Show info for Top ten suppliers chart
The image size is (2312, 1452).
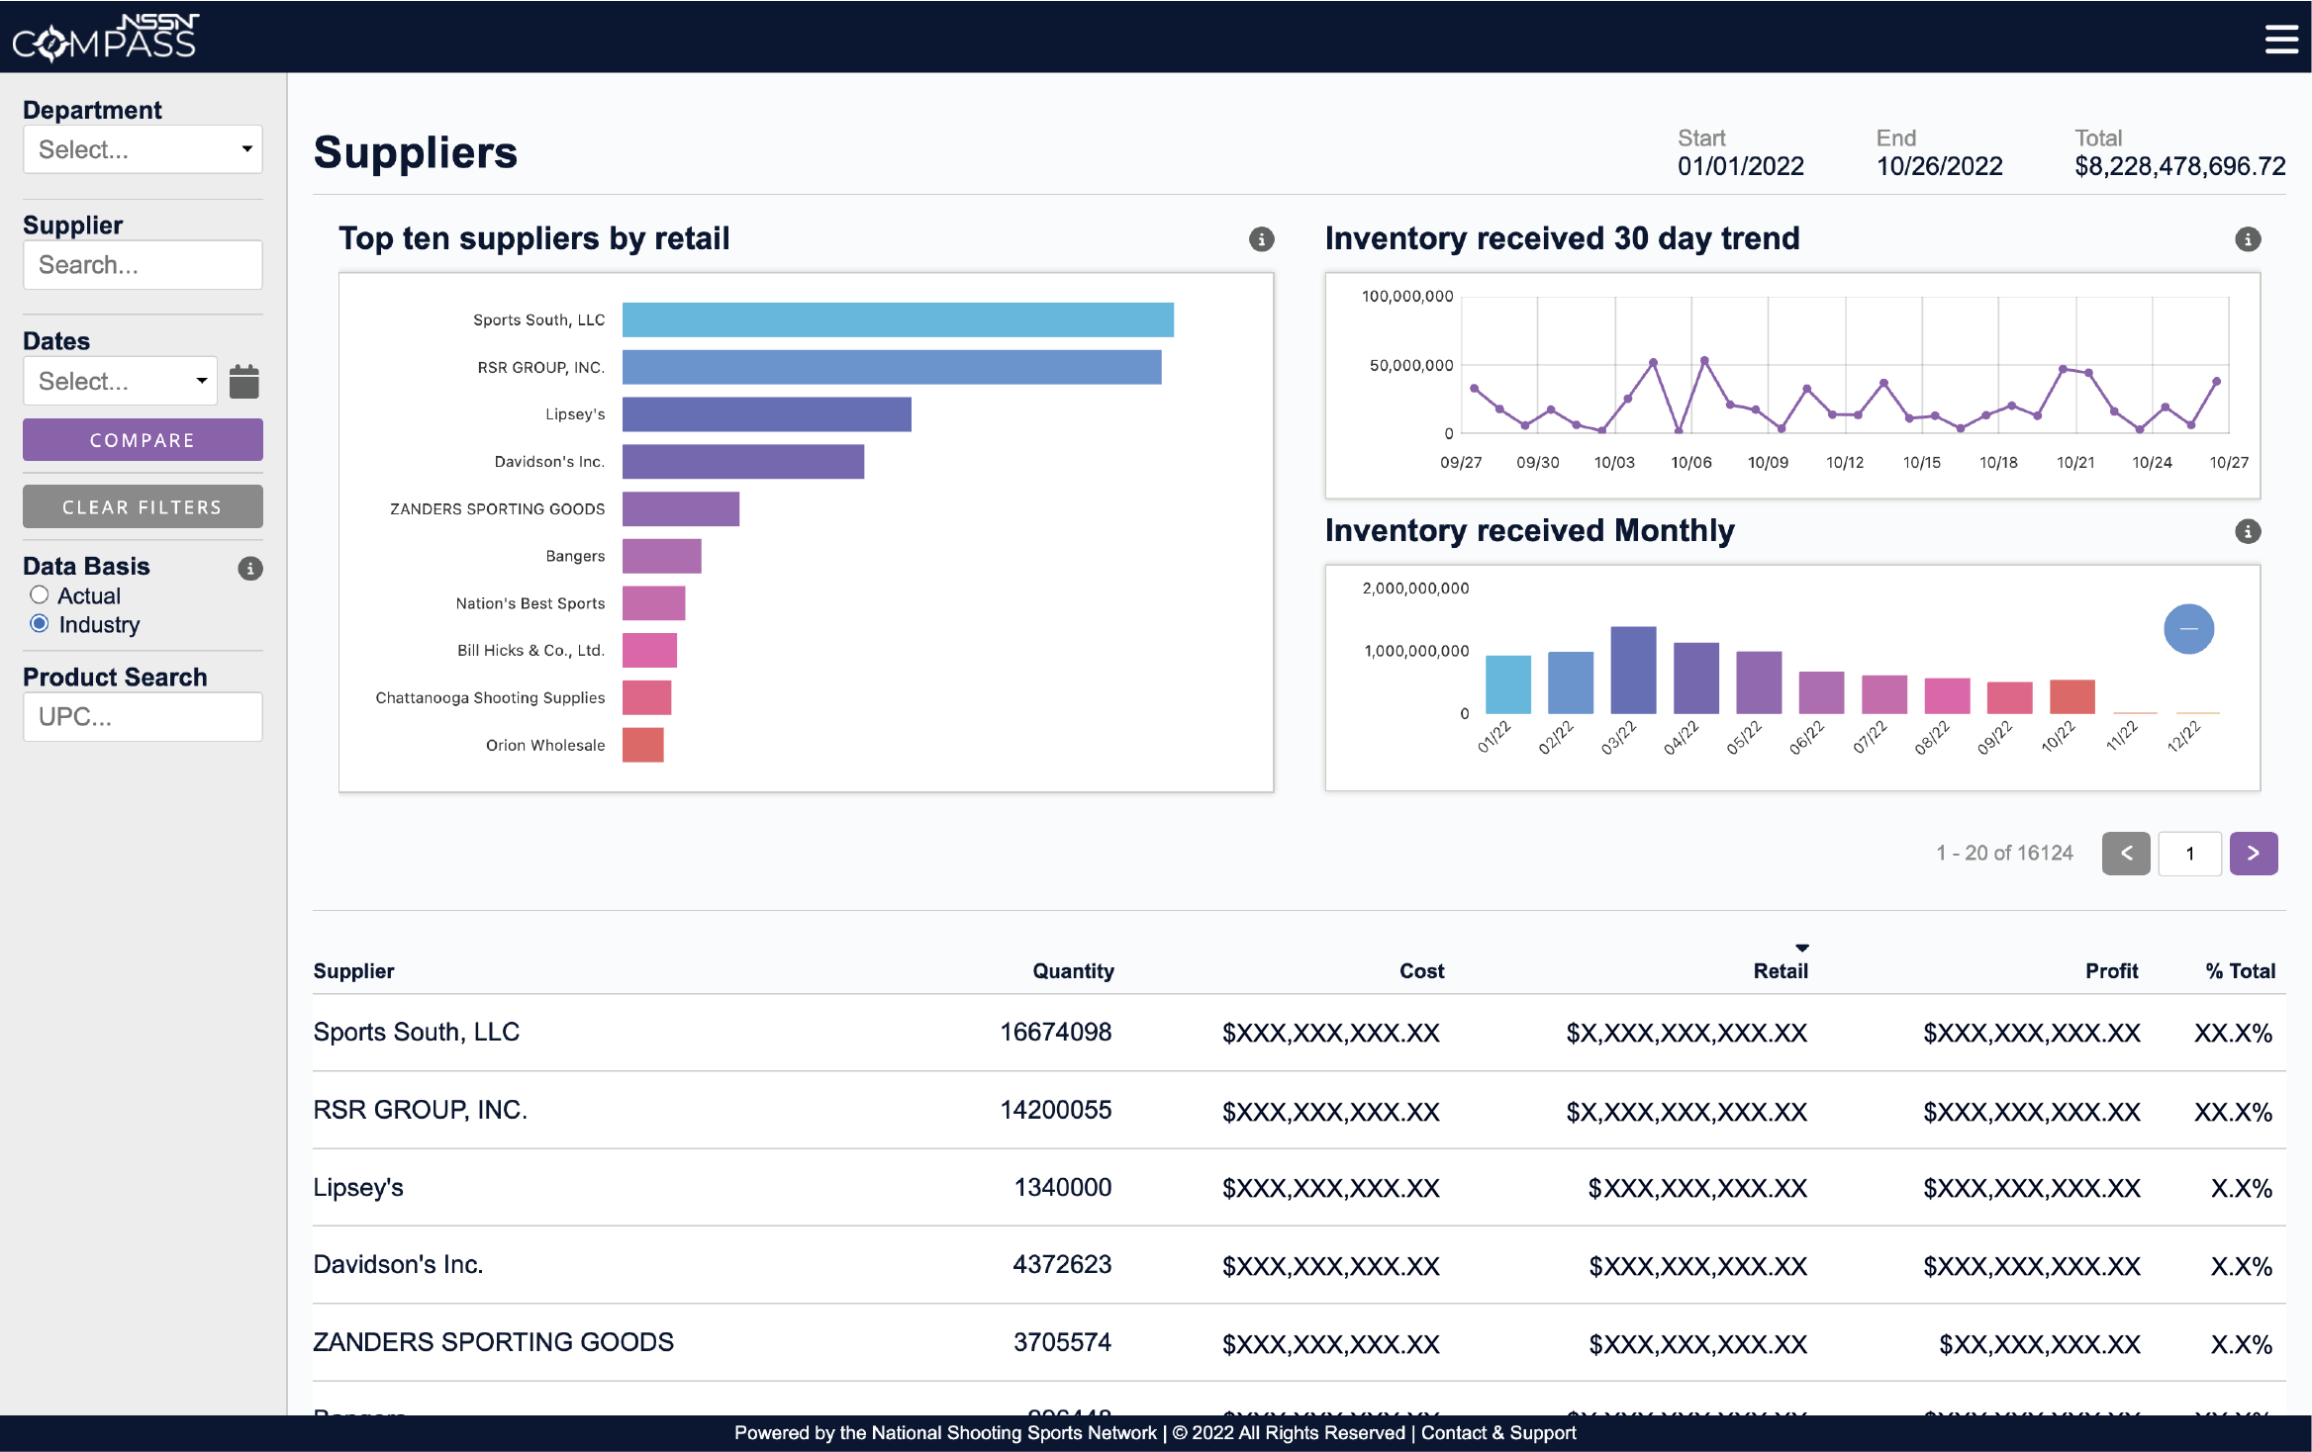pyautogui.click(x=1261, y=239)
